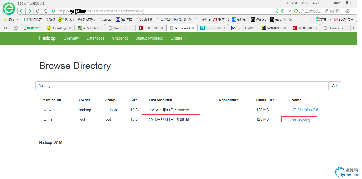
Task: Open the Startup Progress page
Action: (x=149, y=38)
